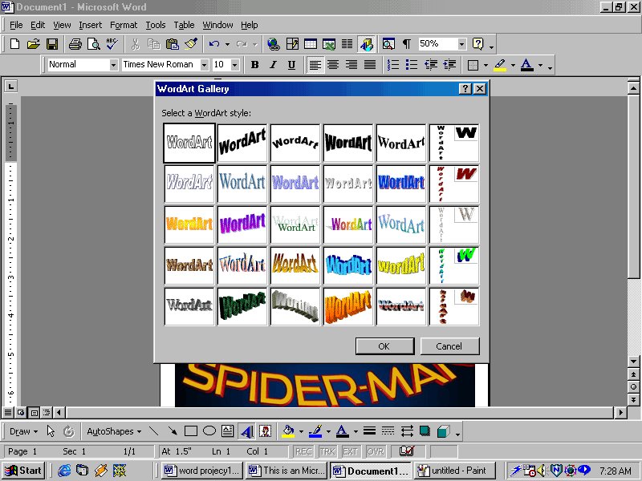This screenshot has height=481, width=642.
Task: Open the Draw menu on drawing toolbar
Action: pyautogui.click(x=23, y=431)
